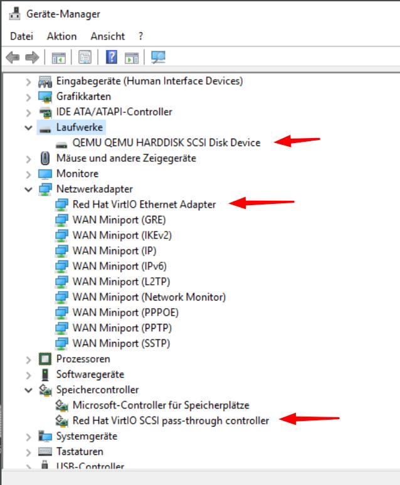
Task: Click the QEMU HARDDISK disk icon
Action: point(61,144)
